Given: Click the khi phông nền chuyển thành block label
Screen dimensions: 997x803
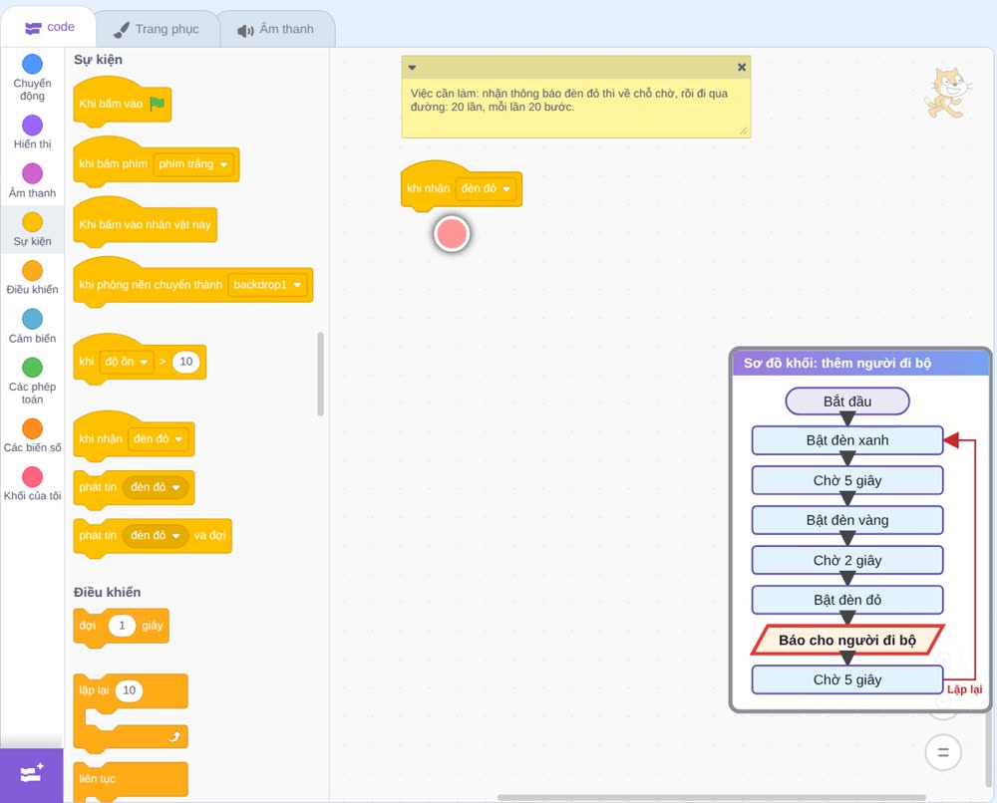Looking at the screenshot, I should (x=151, y=285).
